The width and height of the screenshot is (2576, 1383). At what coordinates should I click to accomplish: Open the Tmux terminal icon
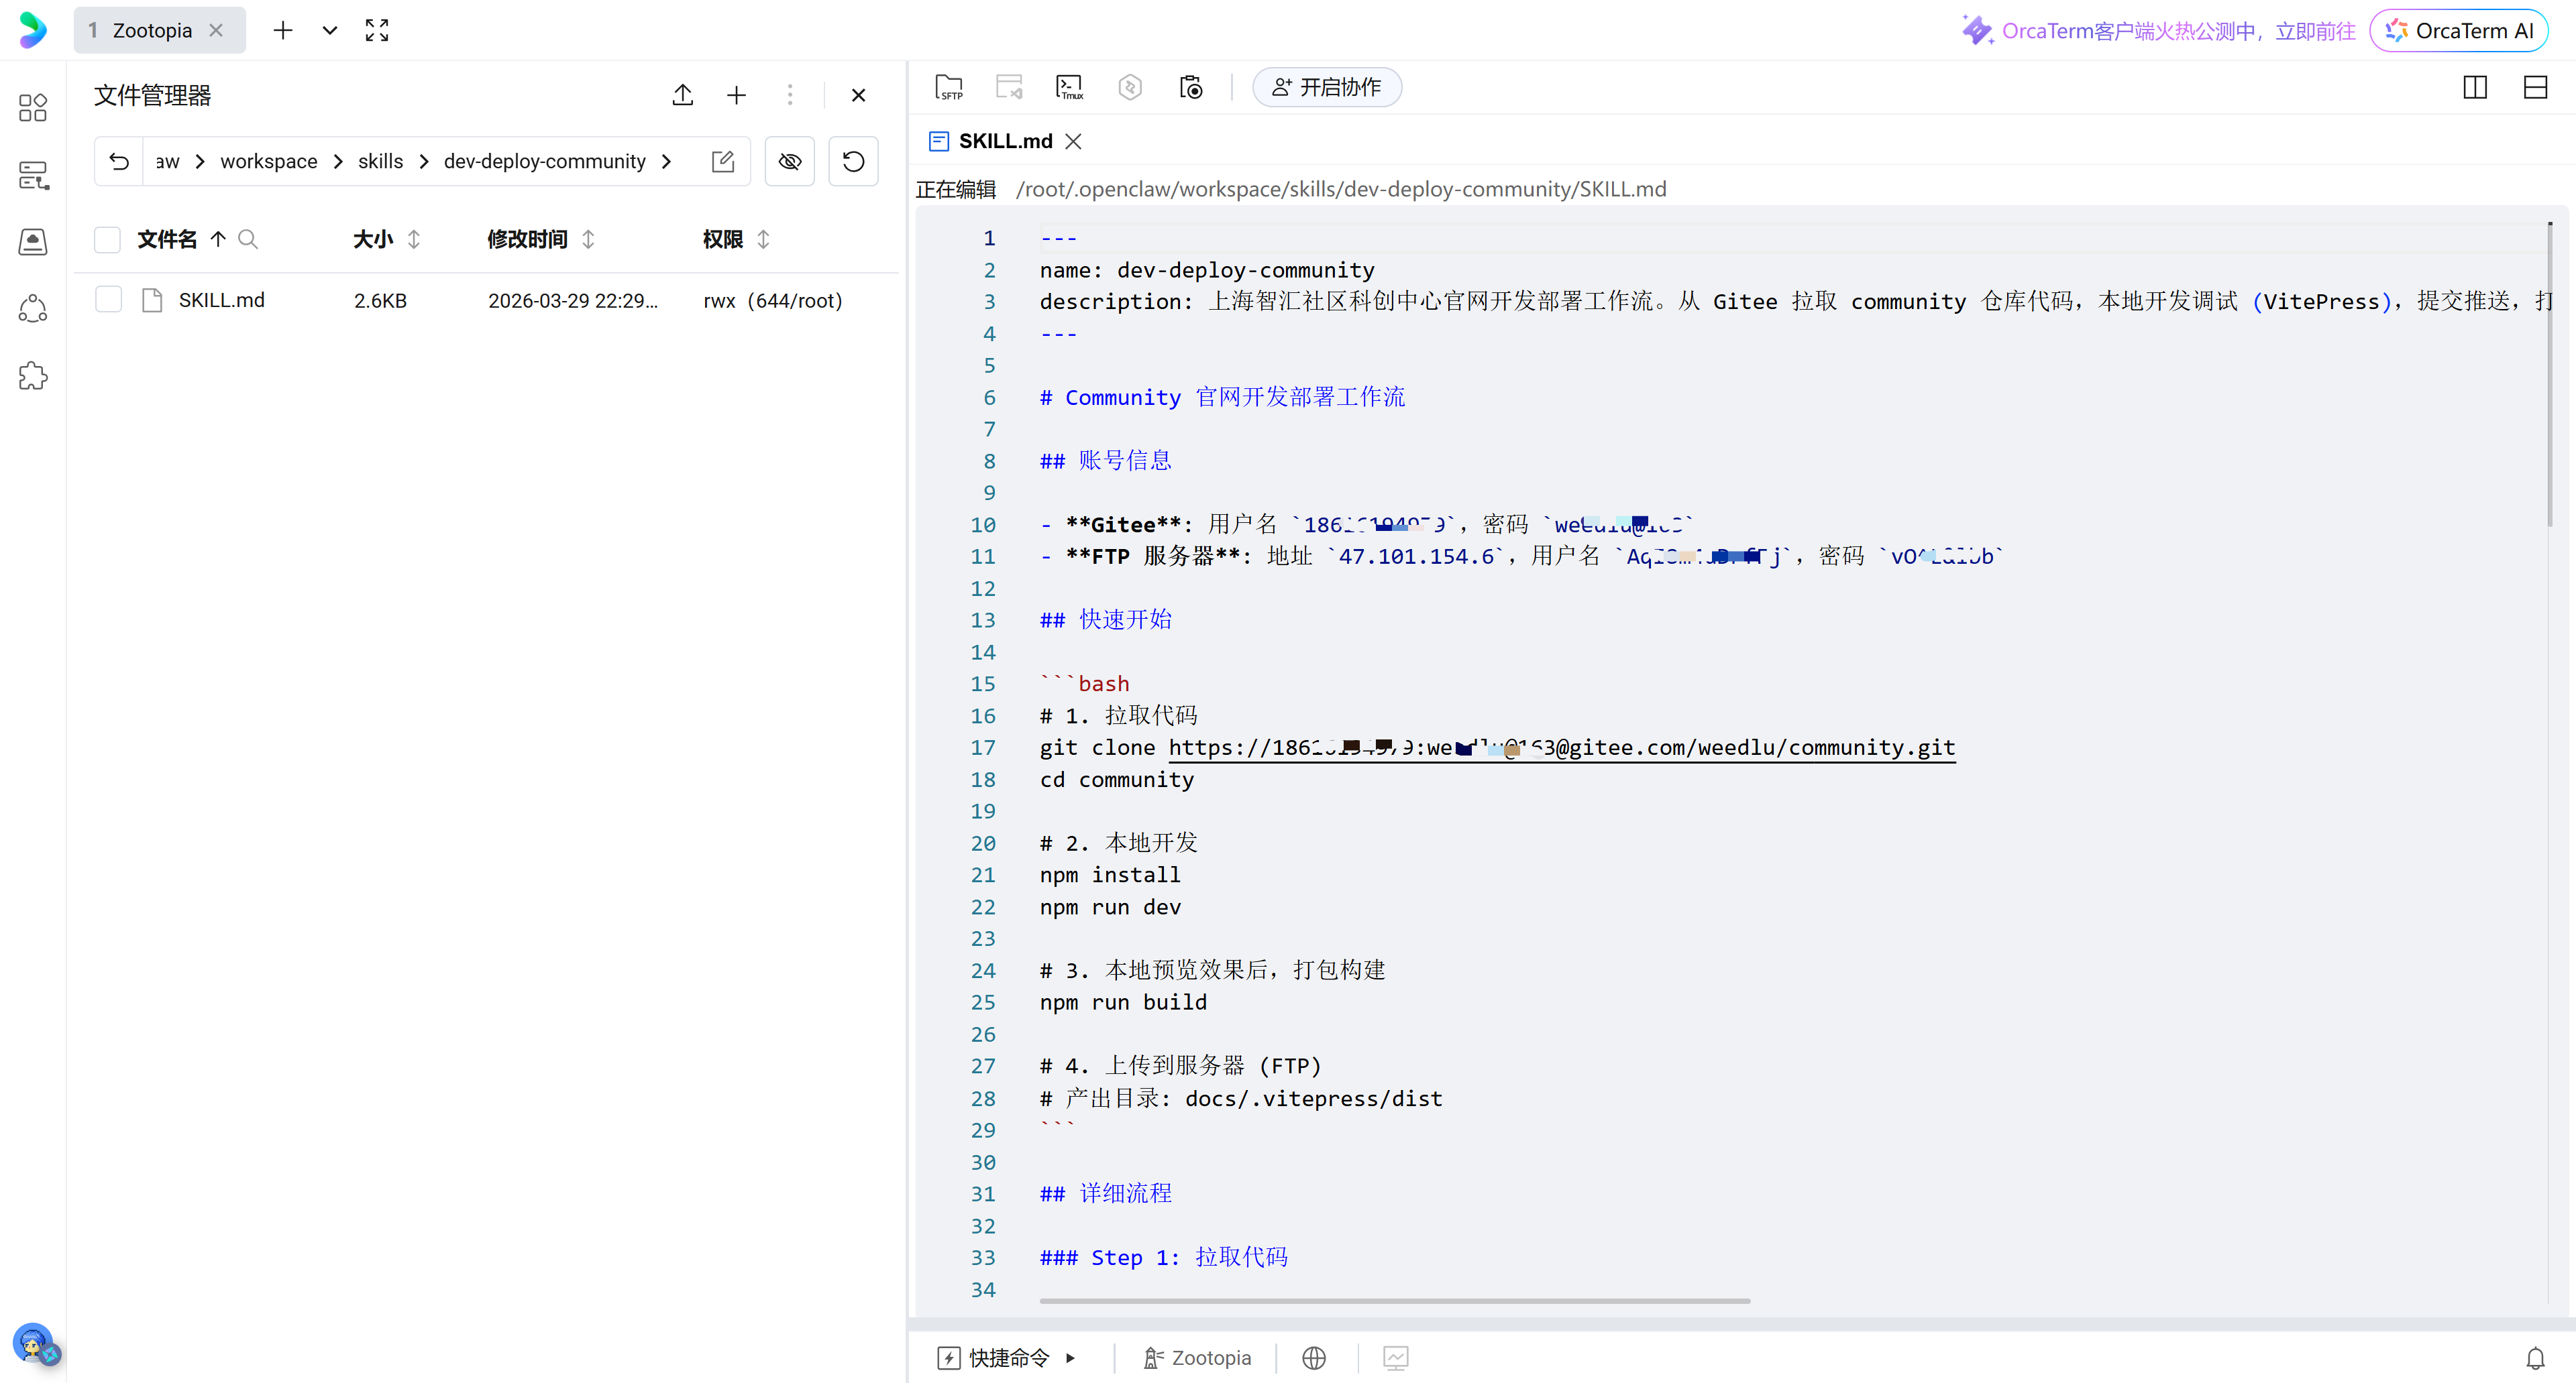point(1070,87)
